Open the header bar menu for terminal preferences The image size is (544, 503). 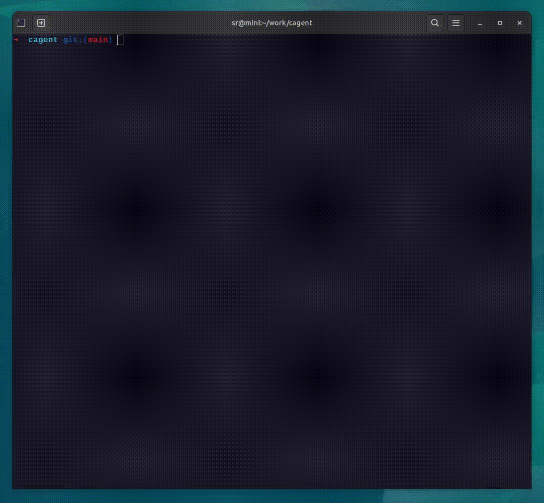[x=455, y=22]
